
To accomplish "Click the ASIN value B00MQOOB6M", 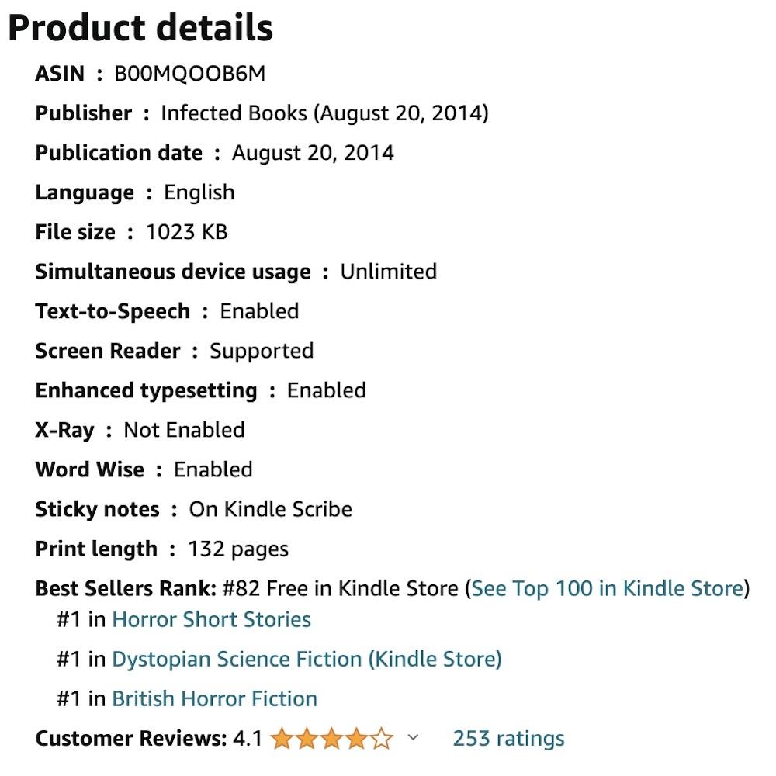I will [x=189, y=74].
